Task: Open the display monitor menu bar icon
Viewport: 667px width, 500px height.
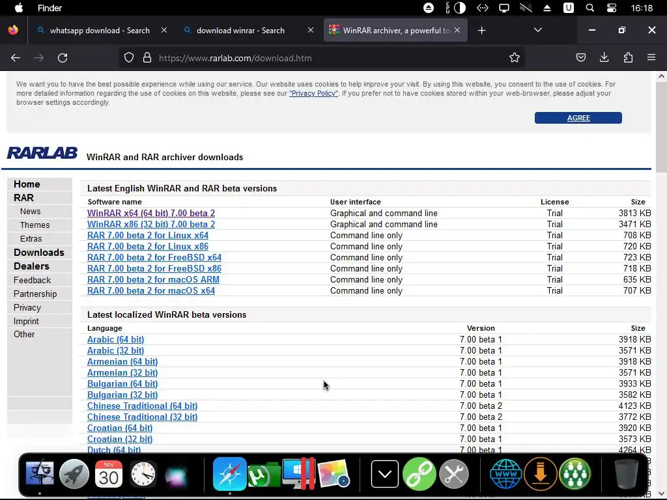Action: pyautogui.click(x=504, y=8)
